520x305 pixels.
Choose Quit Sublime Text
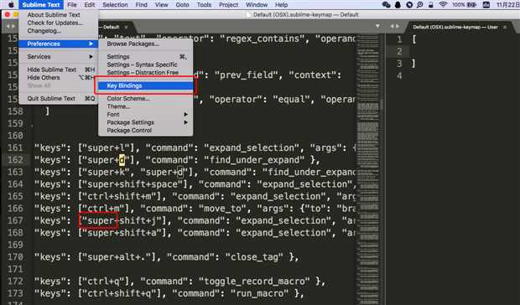click(x=59, y=98)
